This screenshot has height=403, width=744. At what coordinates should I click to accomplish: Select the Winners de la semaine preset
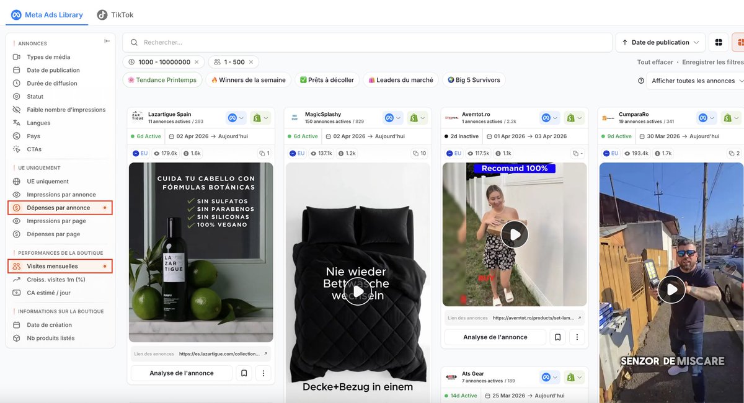[249, 80]
